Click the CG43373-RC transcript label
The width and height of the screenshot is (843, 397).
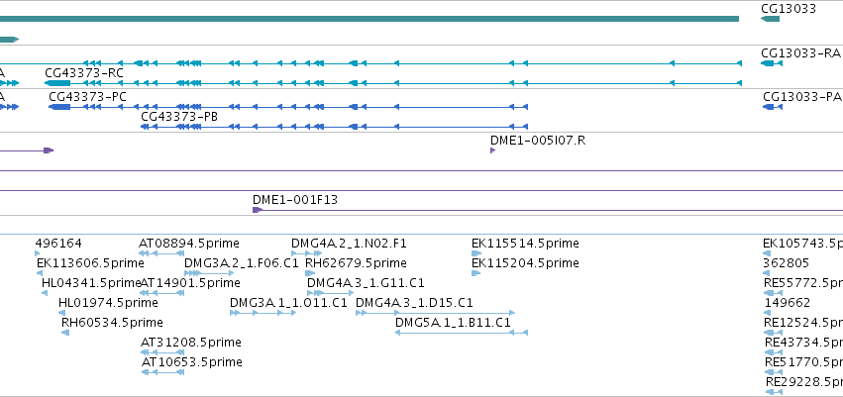click(x=84, y=72)
